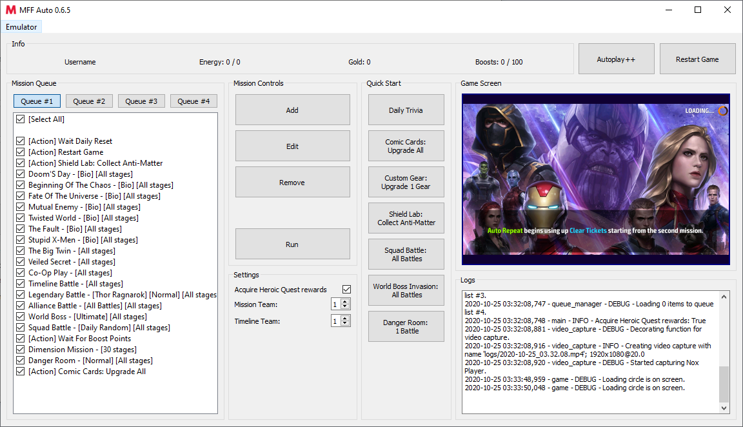Click Danger Room: 1 Battle button
The width and height of the screenshot is (743, 427).
(x=406, y=326)
